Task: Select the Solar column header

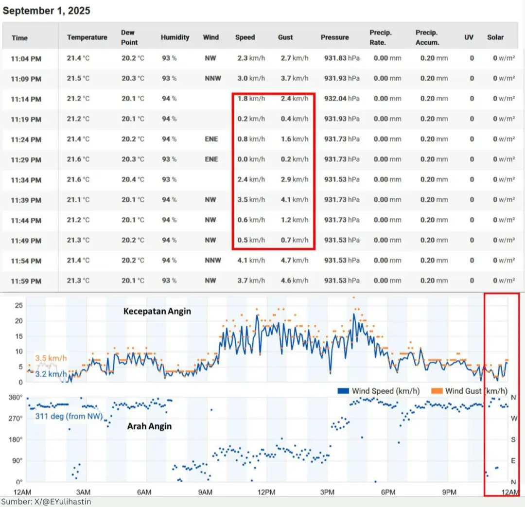Action: tap(495, 37)
